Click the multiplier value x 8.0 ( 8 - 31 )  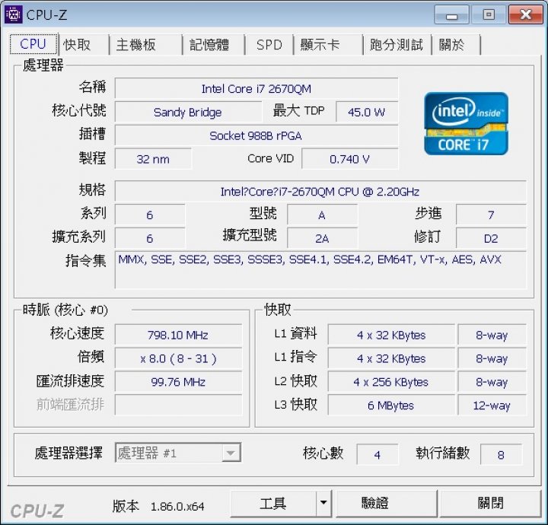coord(178,358)
